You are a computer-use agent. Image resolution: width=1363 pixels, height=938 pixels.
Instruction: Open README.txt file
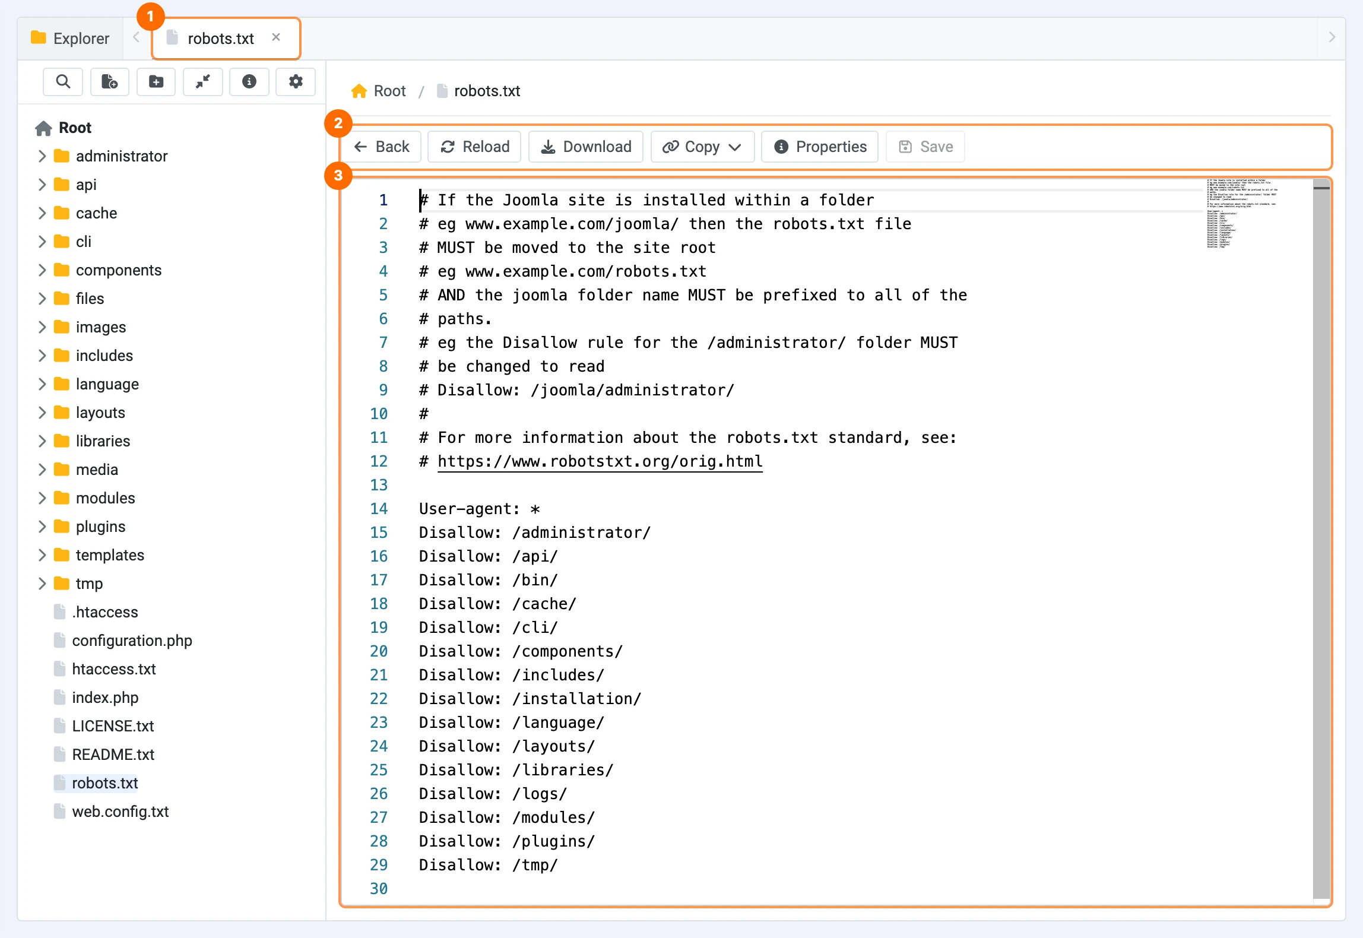104,755
